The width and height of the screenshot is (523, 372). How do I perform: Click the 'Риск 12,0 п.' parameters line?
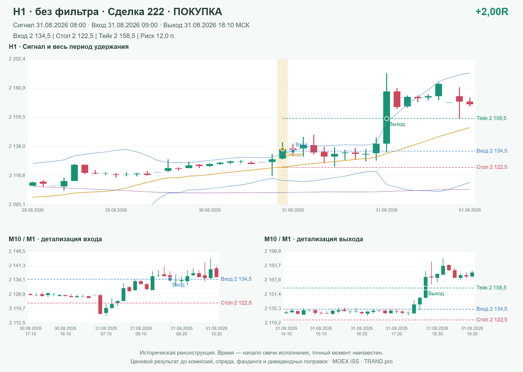[x=94, y=36]
